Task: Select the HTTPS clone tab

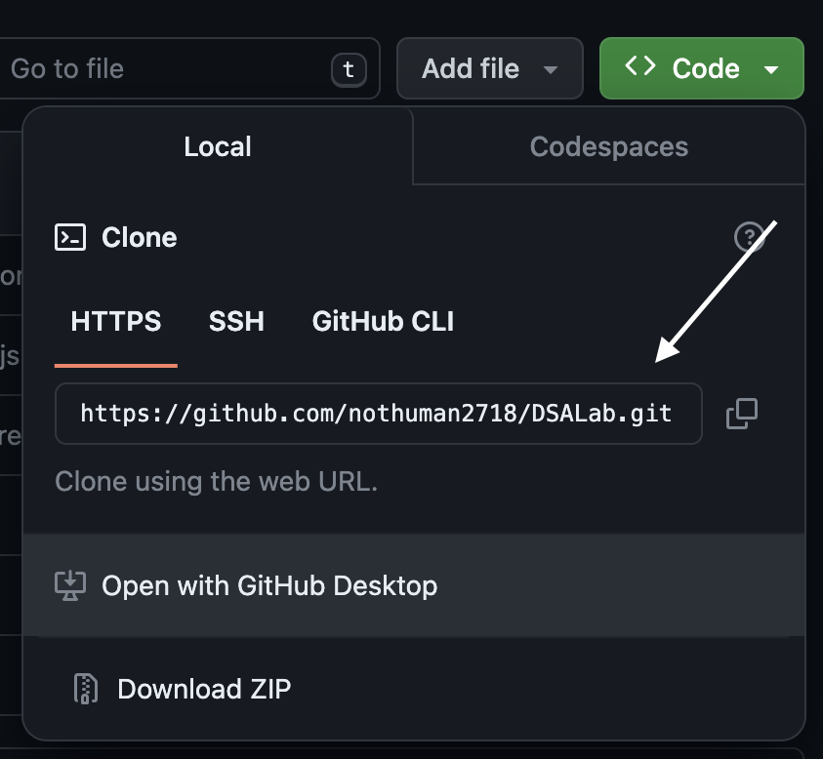Action: tap(116, 321)
